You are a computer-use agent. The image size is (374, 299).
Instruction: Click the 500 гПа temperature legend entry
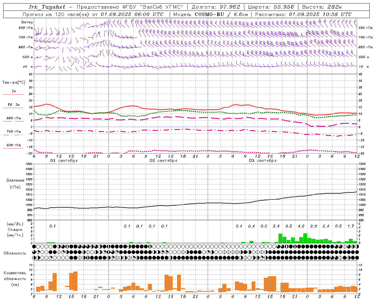(x=14, y=145)
